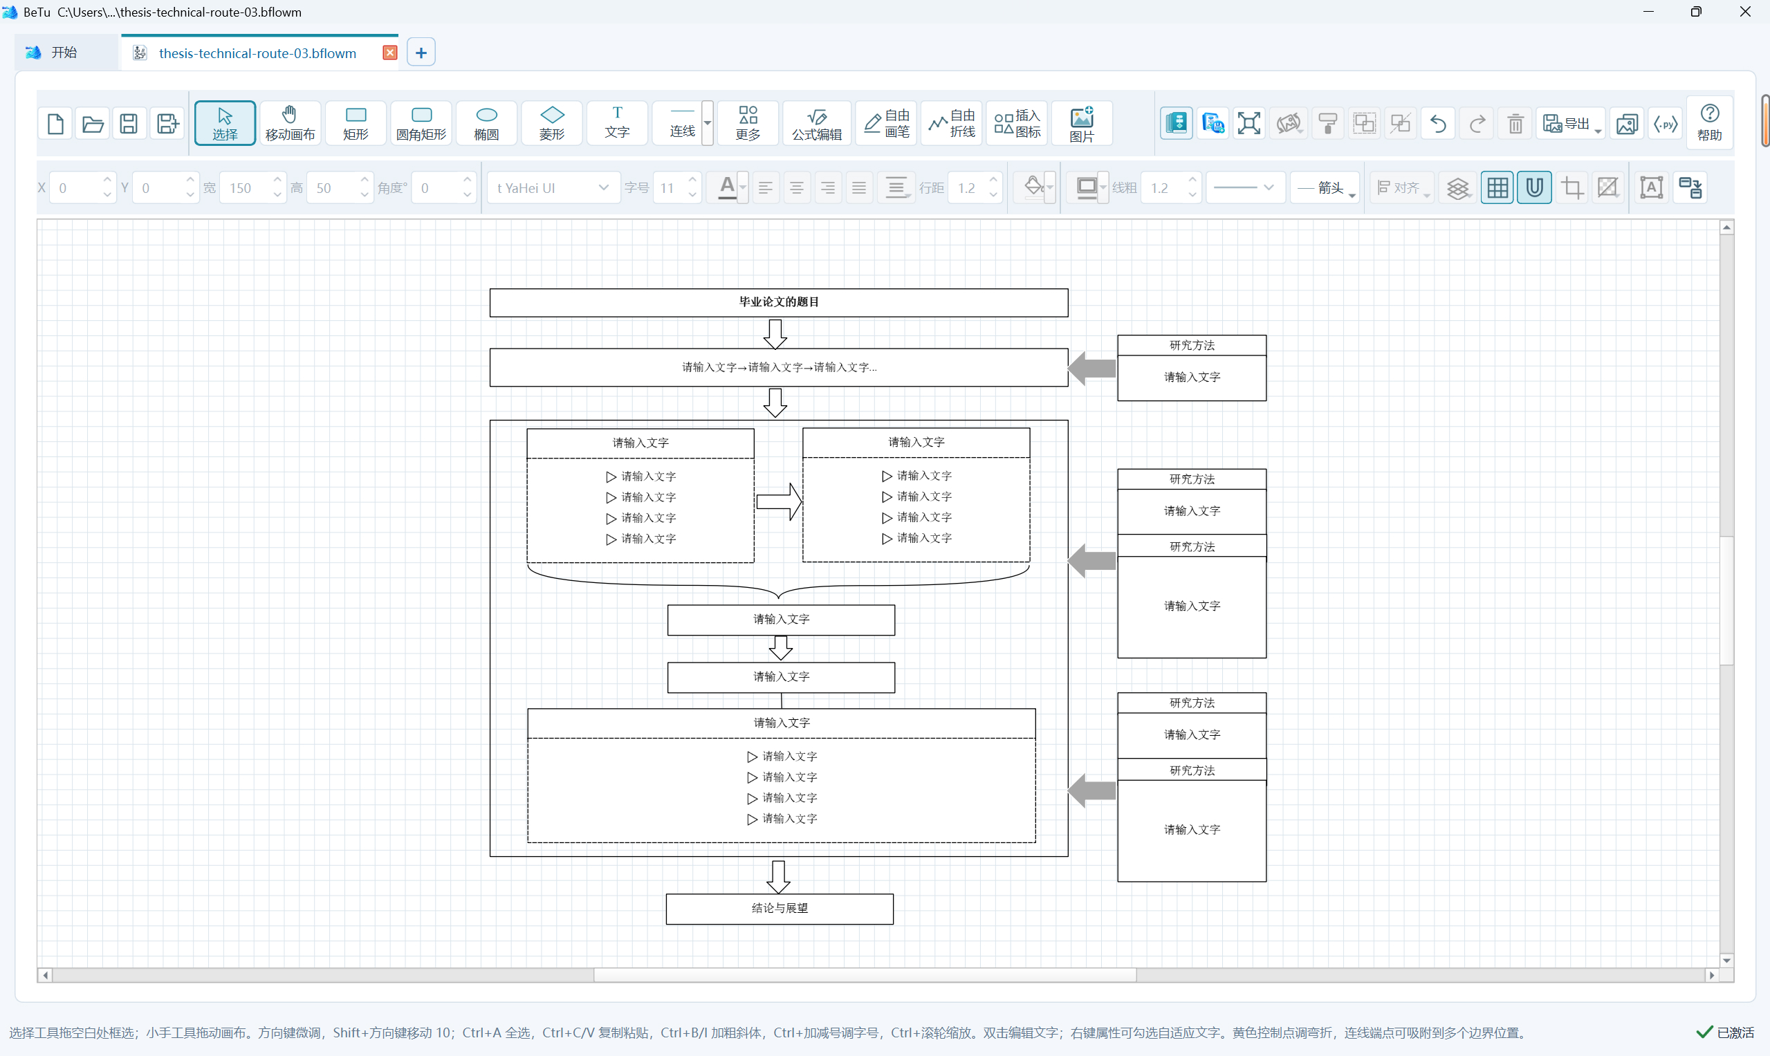The image size is (1770, 1056).
Task: Open the font color A picker
Action: tap(728, 188)
